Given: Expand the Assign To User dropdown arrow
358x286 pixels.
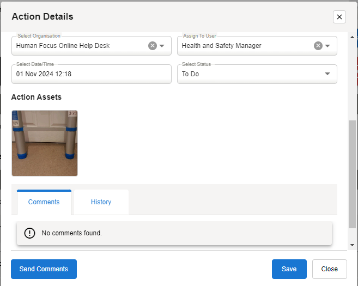Looking at the screenshot, I should 327,46.
